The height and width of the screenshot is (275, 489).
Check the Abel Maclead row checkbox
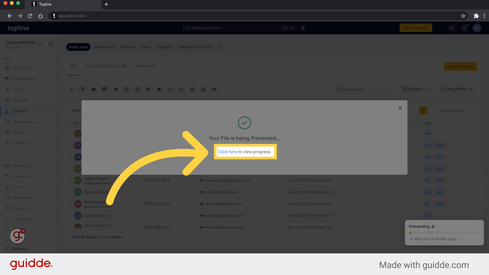[69, 204]
